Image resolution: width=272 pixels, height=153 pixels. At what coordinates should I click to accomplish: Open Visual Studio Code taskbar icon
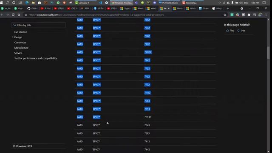100,3
